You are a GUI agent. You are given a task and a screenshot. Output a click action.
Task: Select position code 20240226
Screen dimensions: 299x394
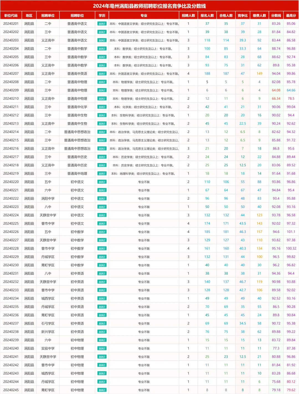point(11,232)
